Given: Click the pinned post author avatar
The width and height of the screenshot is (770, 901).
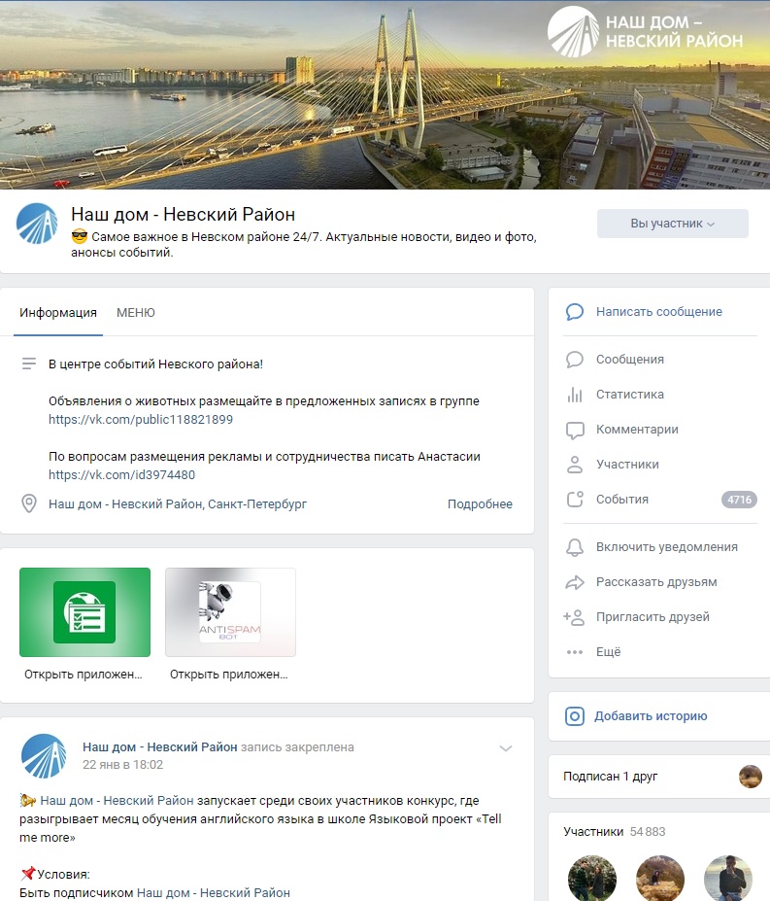Looking at the screenshot, I should (44, 756).
